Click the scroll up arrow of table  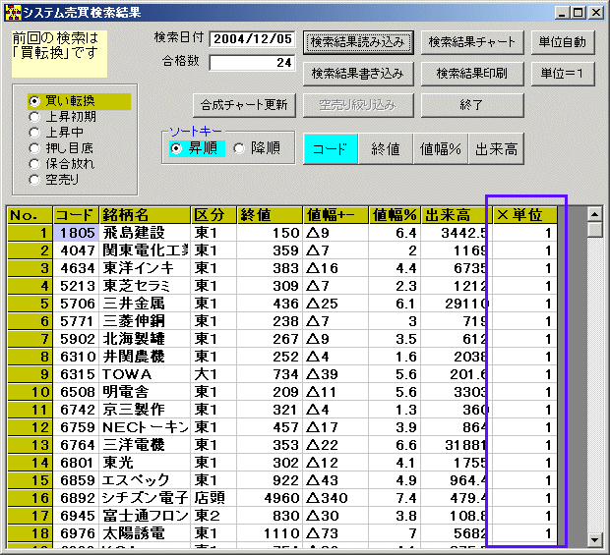pos(595,214)
